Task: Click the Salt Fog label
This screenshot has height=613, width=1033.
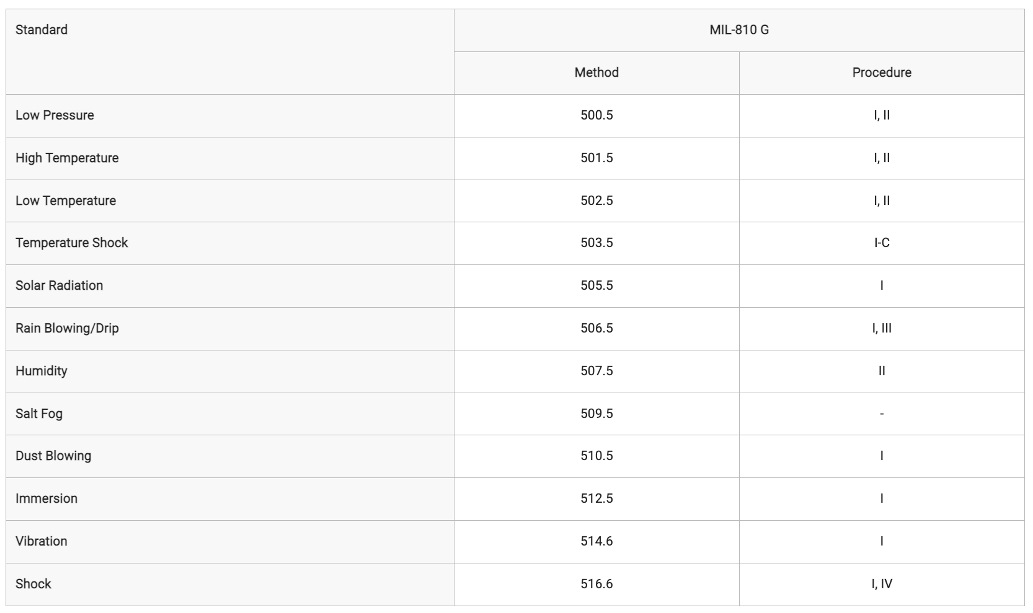Action: pyautogui.click(x=39, y=414)
